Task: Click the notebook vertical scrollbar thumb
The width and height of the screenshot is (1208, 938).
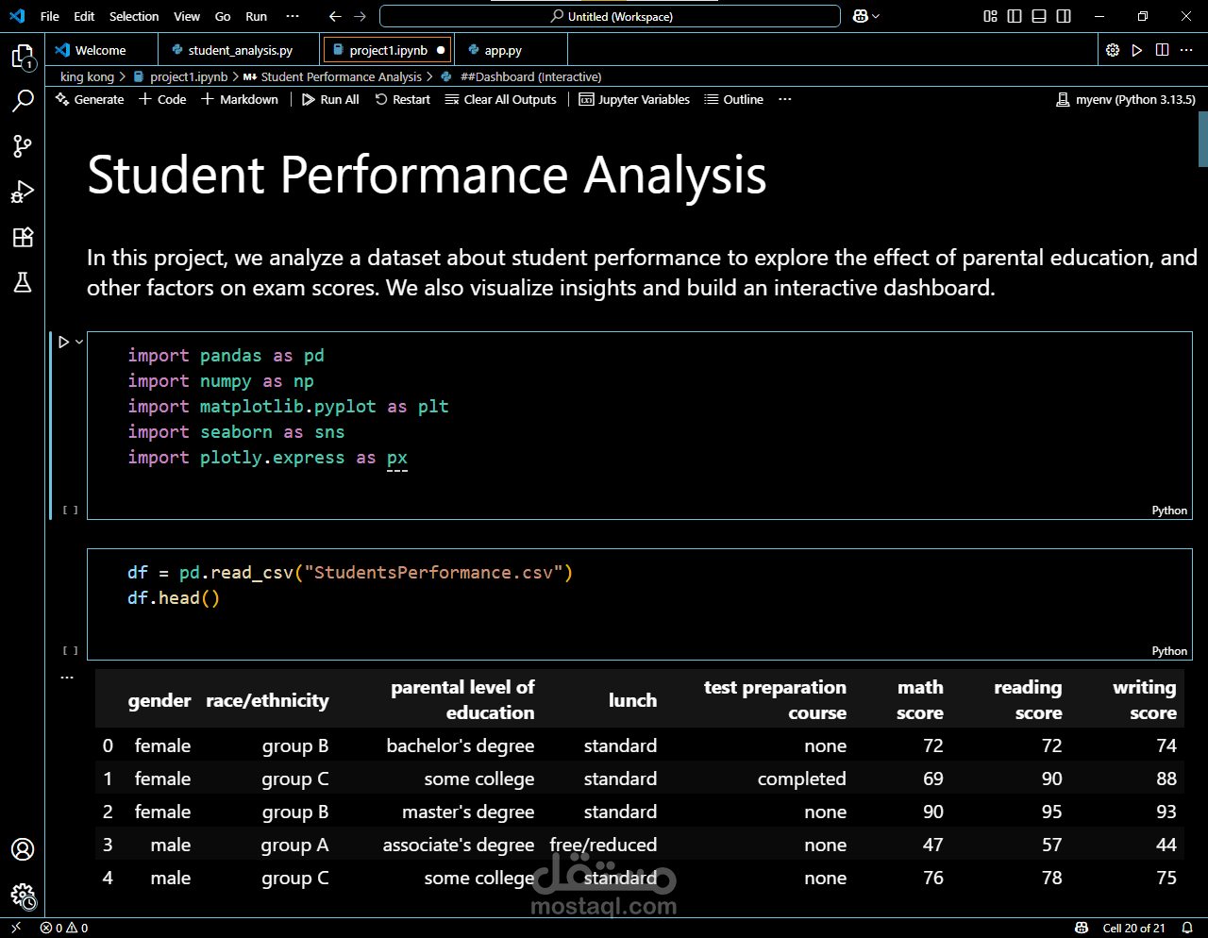Action: pyautogui.click(x=1203, y=139)
